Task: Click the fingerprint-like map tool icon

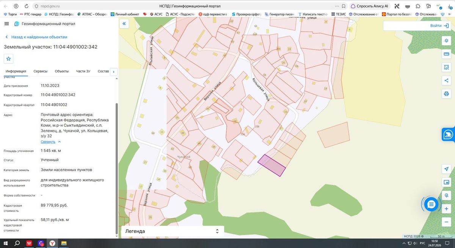Action: (x=446, y=195)
